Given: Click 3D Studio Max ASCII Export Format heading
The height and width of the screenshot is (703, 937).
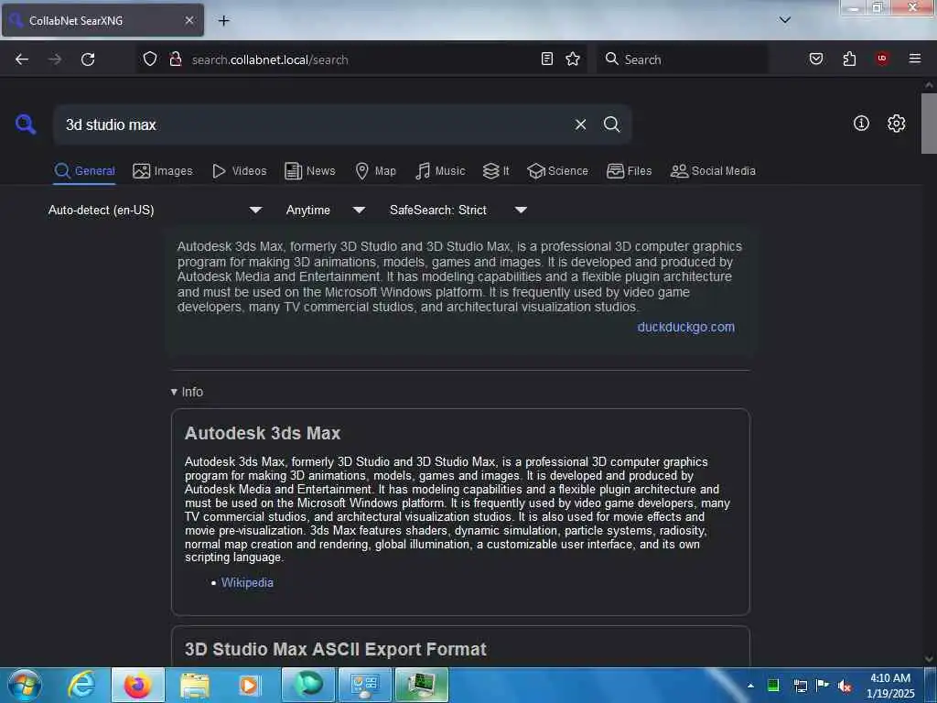Looking at the screenshot, I should pyautogui.click(x=335, y=649).
